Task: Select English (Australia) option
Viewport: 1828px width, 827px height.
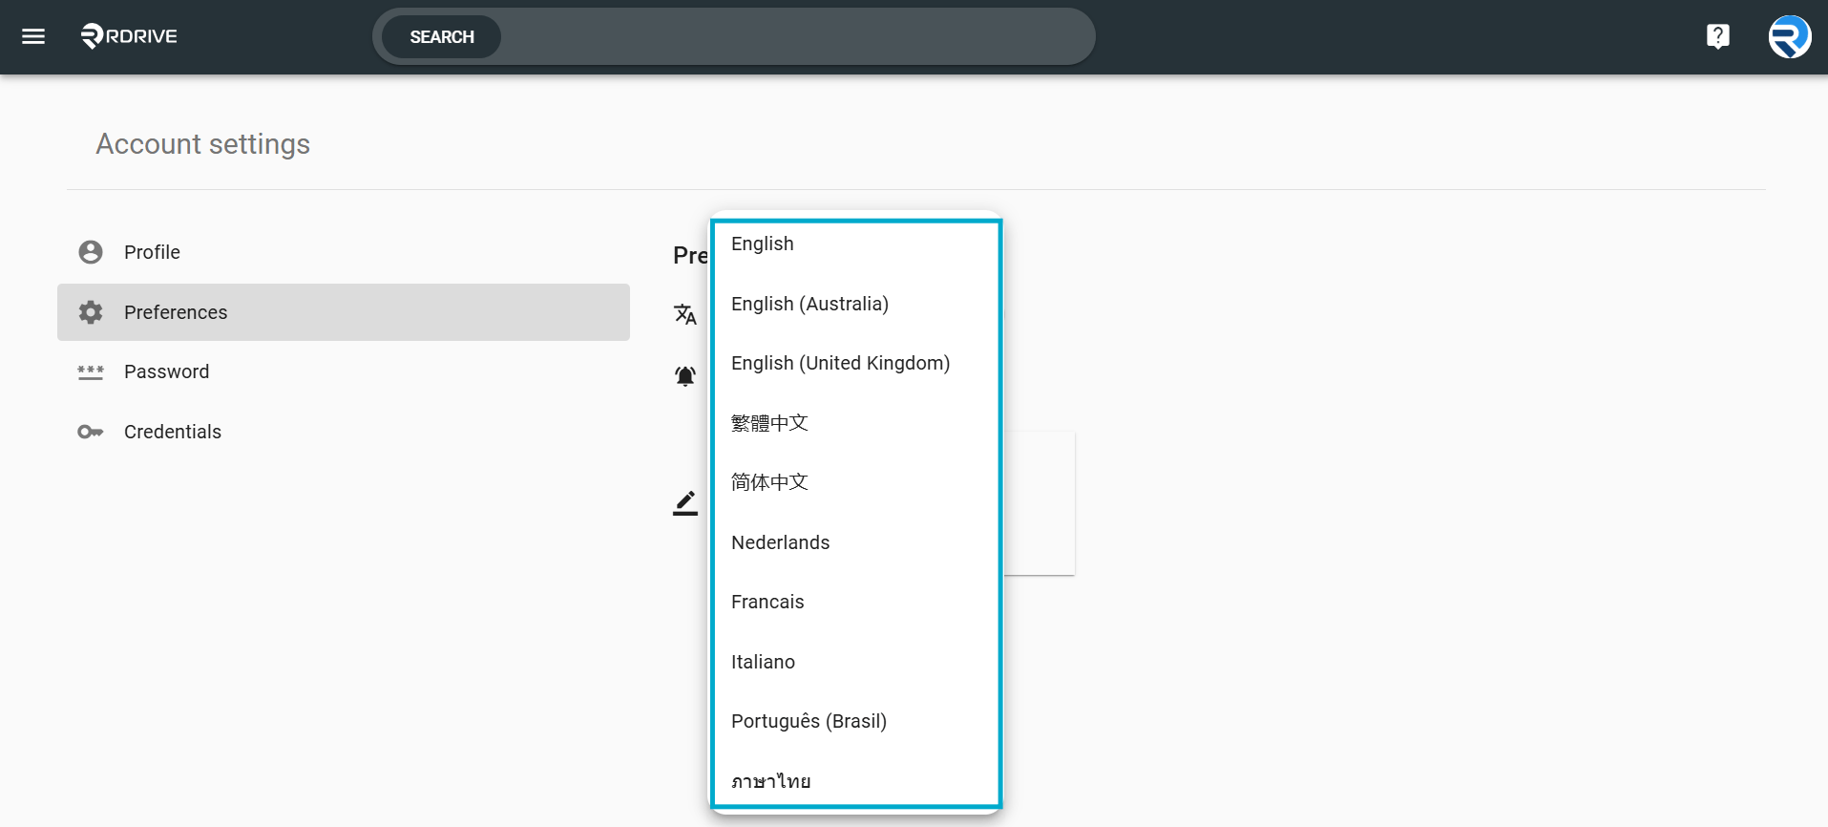Action: coord(856,304)
